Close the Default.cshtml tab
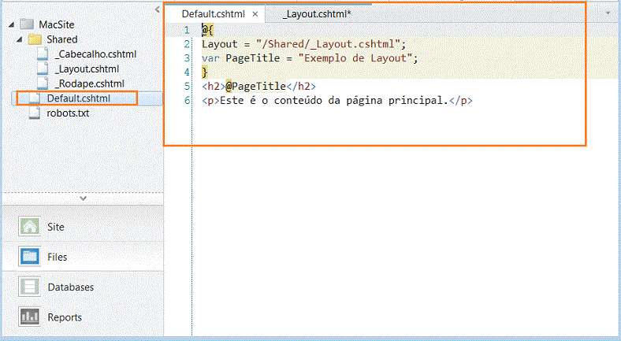 tap(255, 14)
